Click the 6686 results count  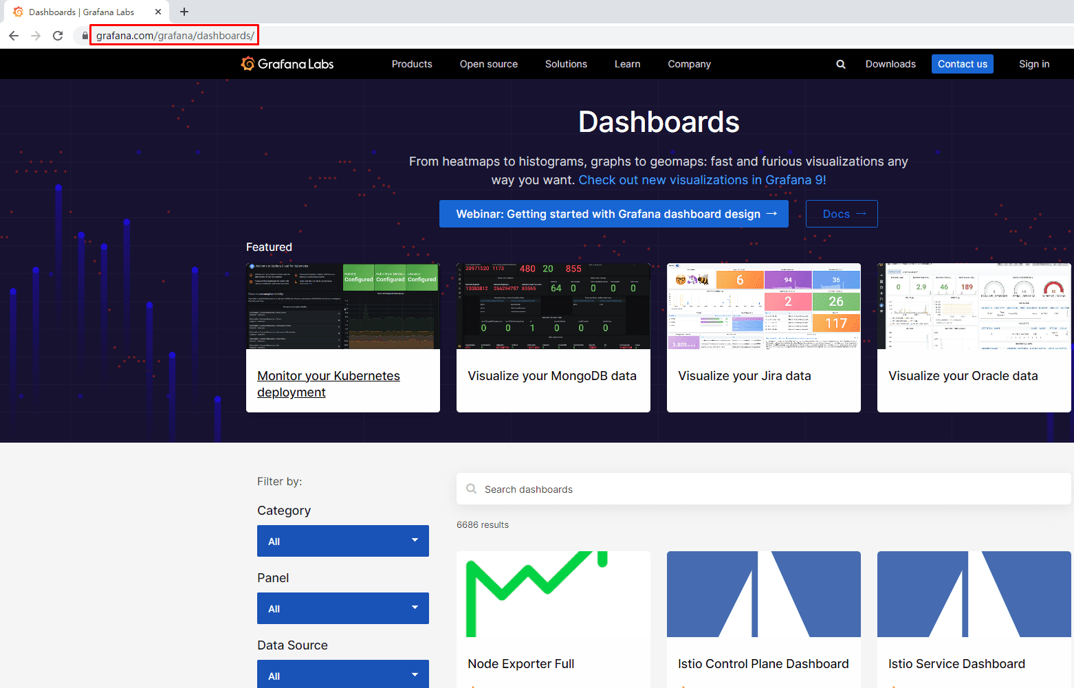click(x=483, y=524)
